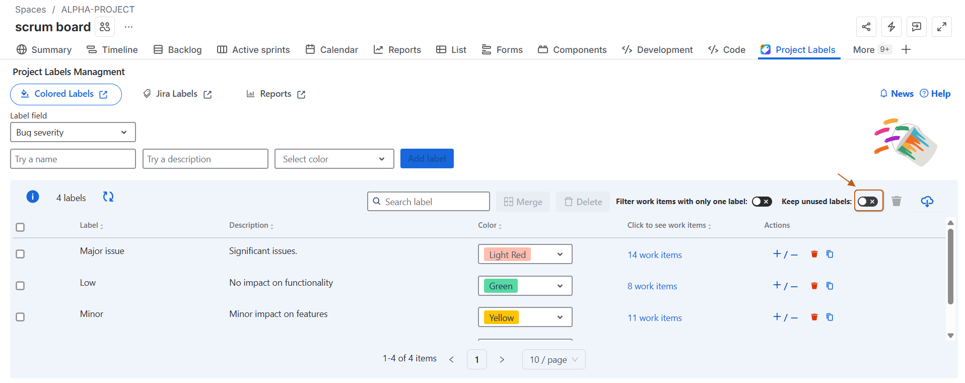Check the Minor label row checkbox
Viewport: 965px width, 383px height.
(20, 317)
